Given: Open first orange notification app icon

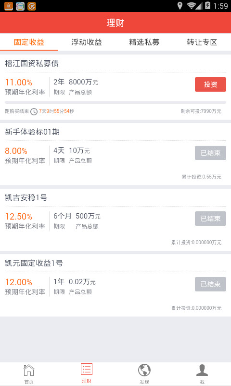Looking at the screenshot, I should (9, 6).
